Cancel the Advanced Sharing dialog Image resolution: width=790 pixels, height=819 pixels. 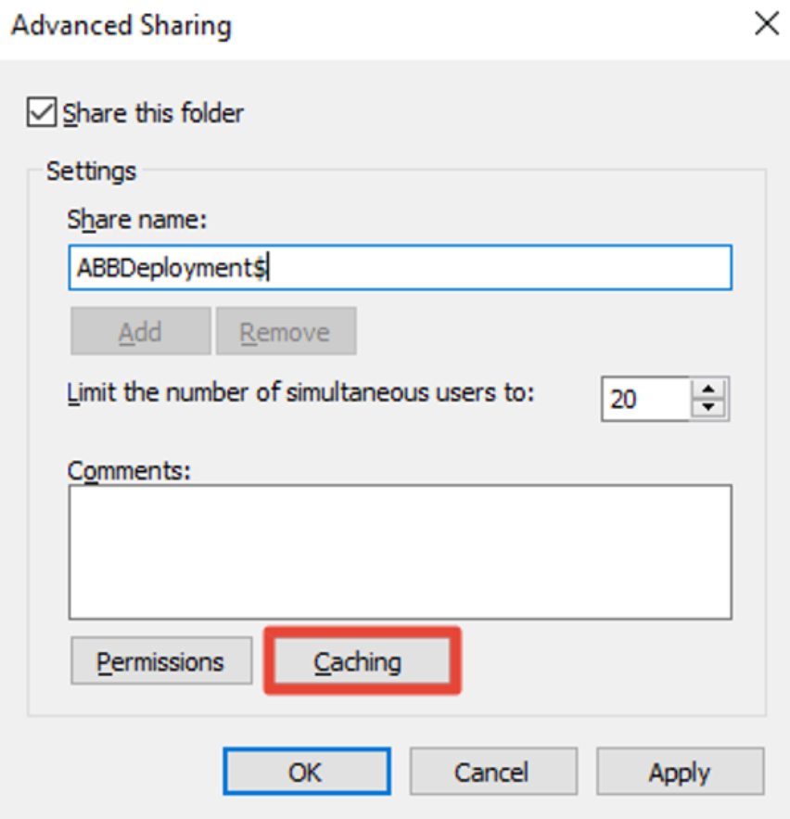click(493, 772)
